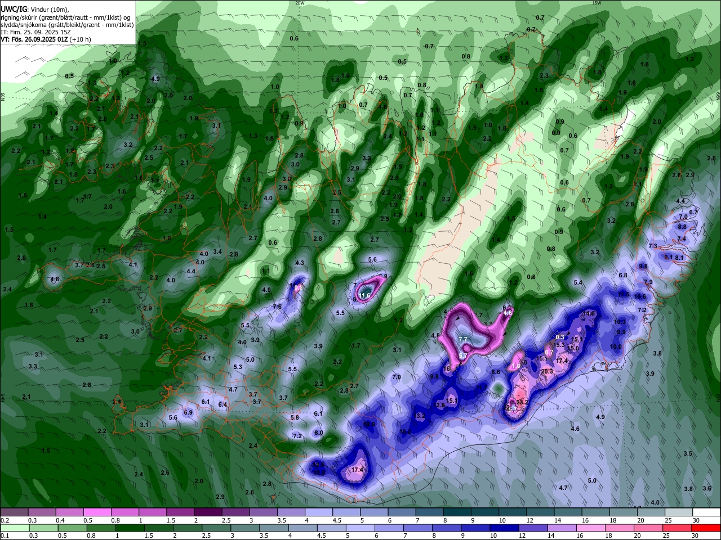The height and width of the screenshot is (540, 721).
Task: Click the deep blue 10 swatch in the bottom legend row
Action: click(x=504, y=528)
